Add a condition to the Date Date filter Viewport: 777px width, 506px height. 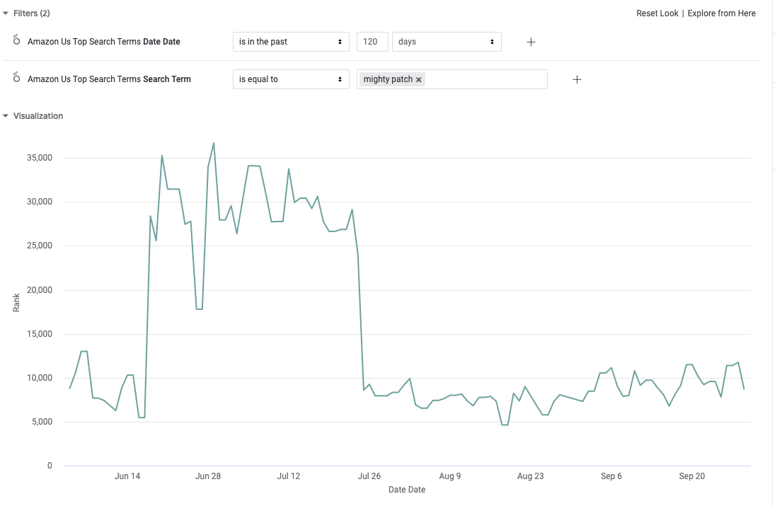(x=531, y=42)
